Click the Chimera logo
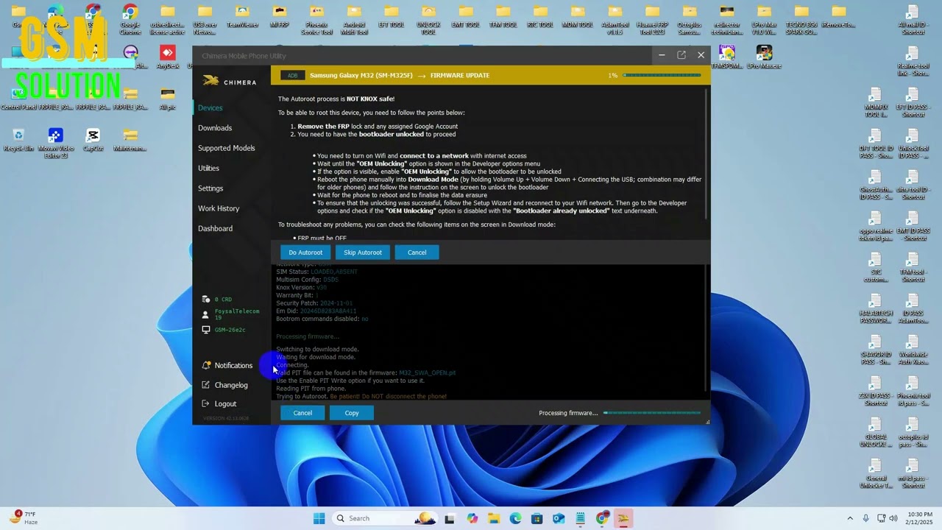This screenshot has width=942, height=530. 230,82
